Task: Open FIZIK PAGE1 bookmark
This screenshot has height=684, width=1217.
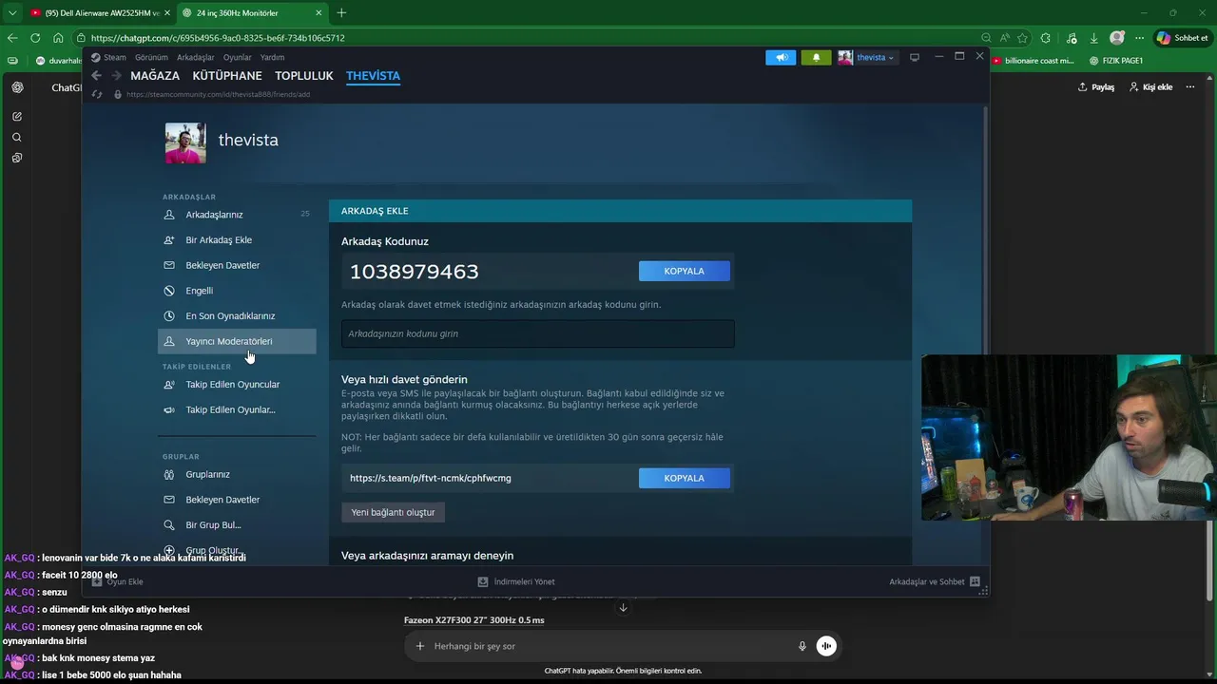Action: pyautogui.click(x=1114, y=61)
